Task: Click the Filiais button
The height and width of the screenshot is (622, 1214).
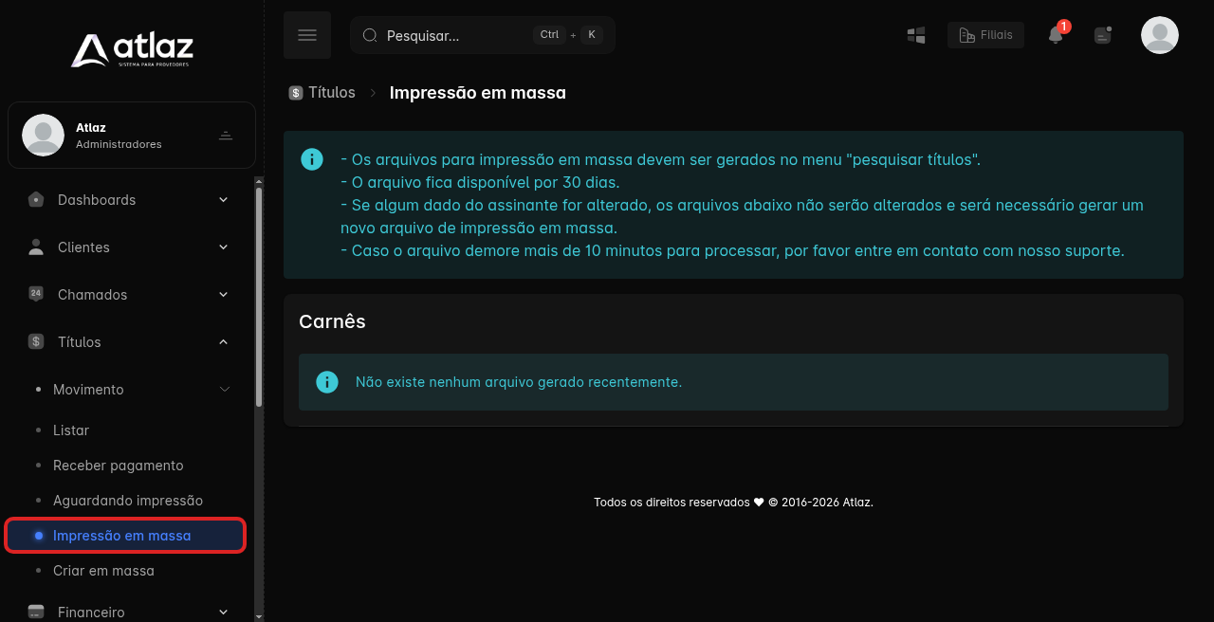Action: (985, 35)
